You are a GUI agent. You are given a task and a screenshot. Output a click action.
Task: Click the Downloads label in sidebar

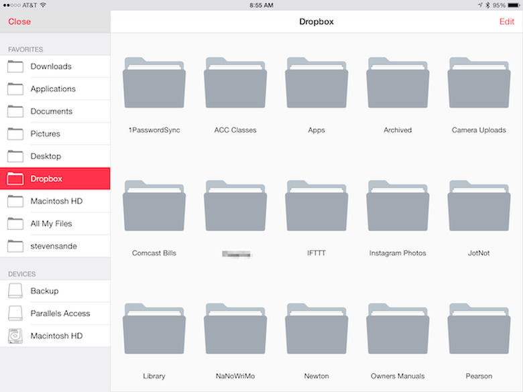51,66
